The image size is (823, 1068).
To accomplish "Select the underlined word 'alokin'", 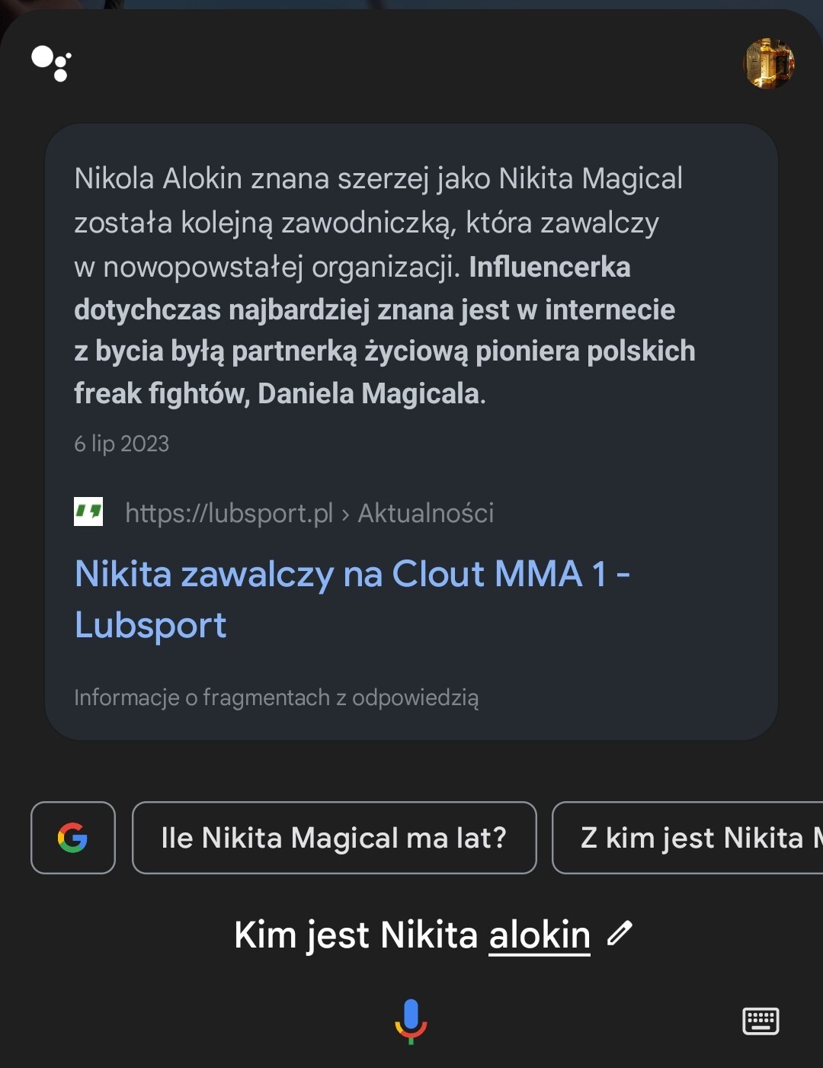I will click(540, 935).
